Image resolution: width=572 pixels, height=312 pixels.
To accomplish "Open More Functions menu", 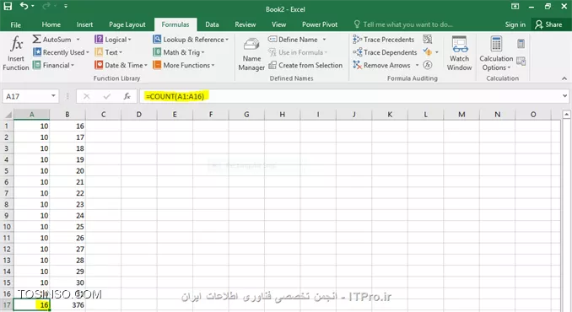I will (183, 65).
